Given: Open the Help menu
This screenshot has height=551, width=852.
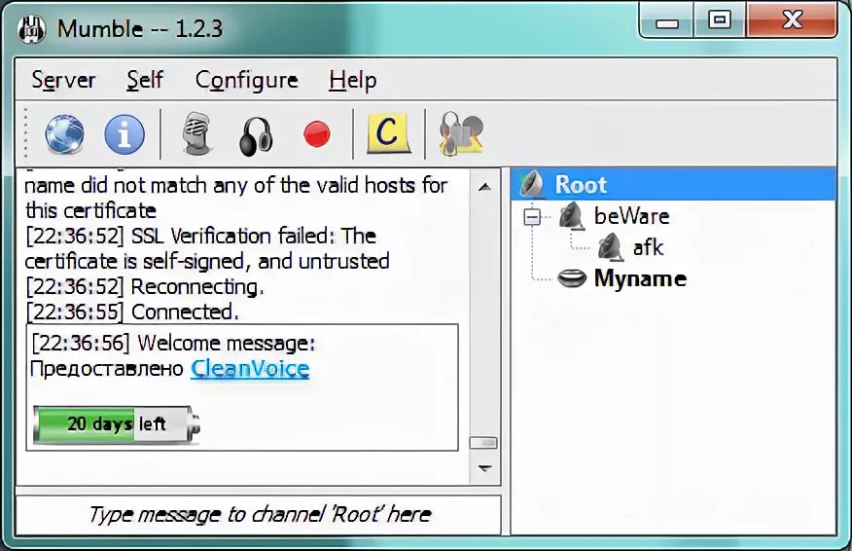Looking at the screenshot, I should tap(353, 82).
